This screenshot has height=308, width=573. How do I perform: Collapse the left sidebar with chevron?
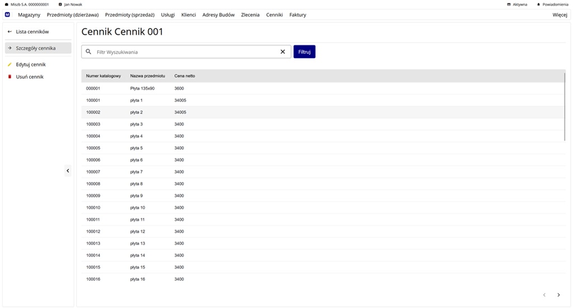[68, 171]
